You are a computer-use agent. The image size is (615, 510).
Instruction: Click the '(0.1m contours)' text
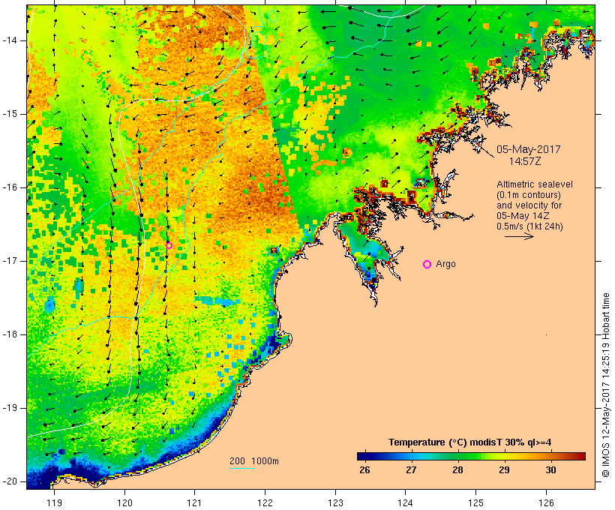pyautogui.click(x=529, y=195)
